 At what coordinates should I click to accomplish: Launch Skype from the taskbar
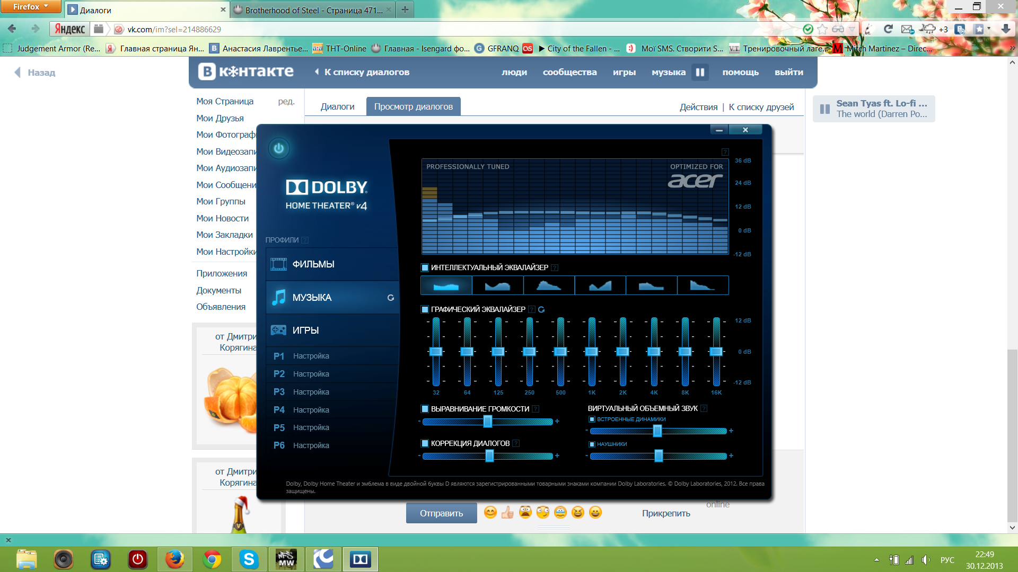[x=249, y=559]
